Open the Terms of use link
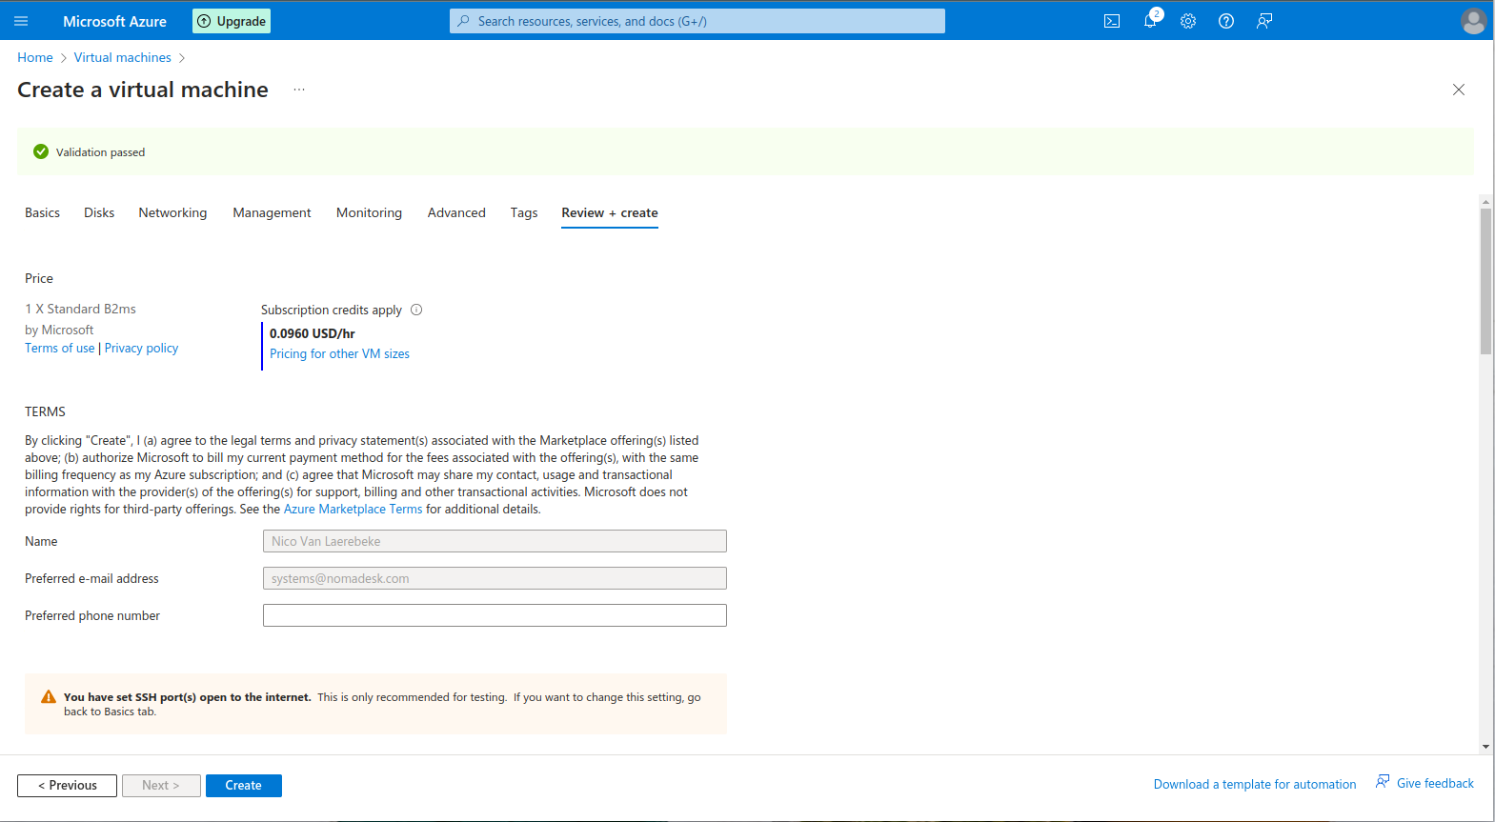The width and height of the screenshot is (1495, 822). pos(60,348)
